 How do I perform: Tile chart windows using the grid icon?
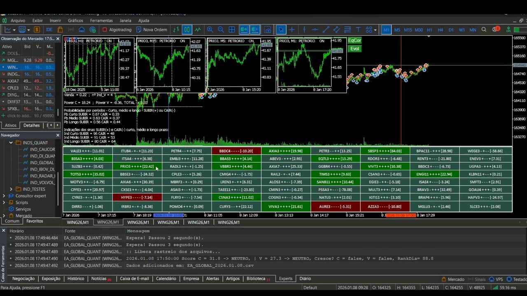click(x=232, y=30)
